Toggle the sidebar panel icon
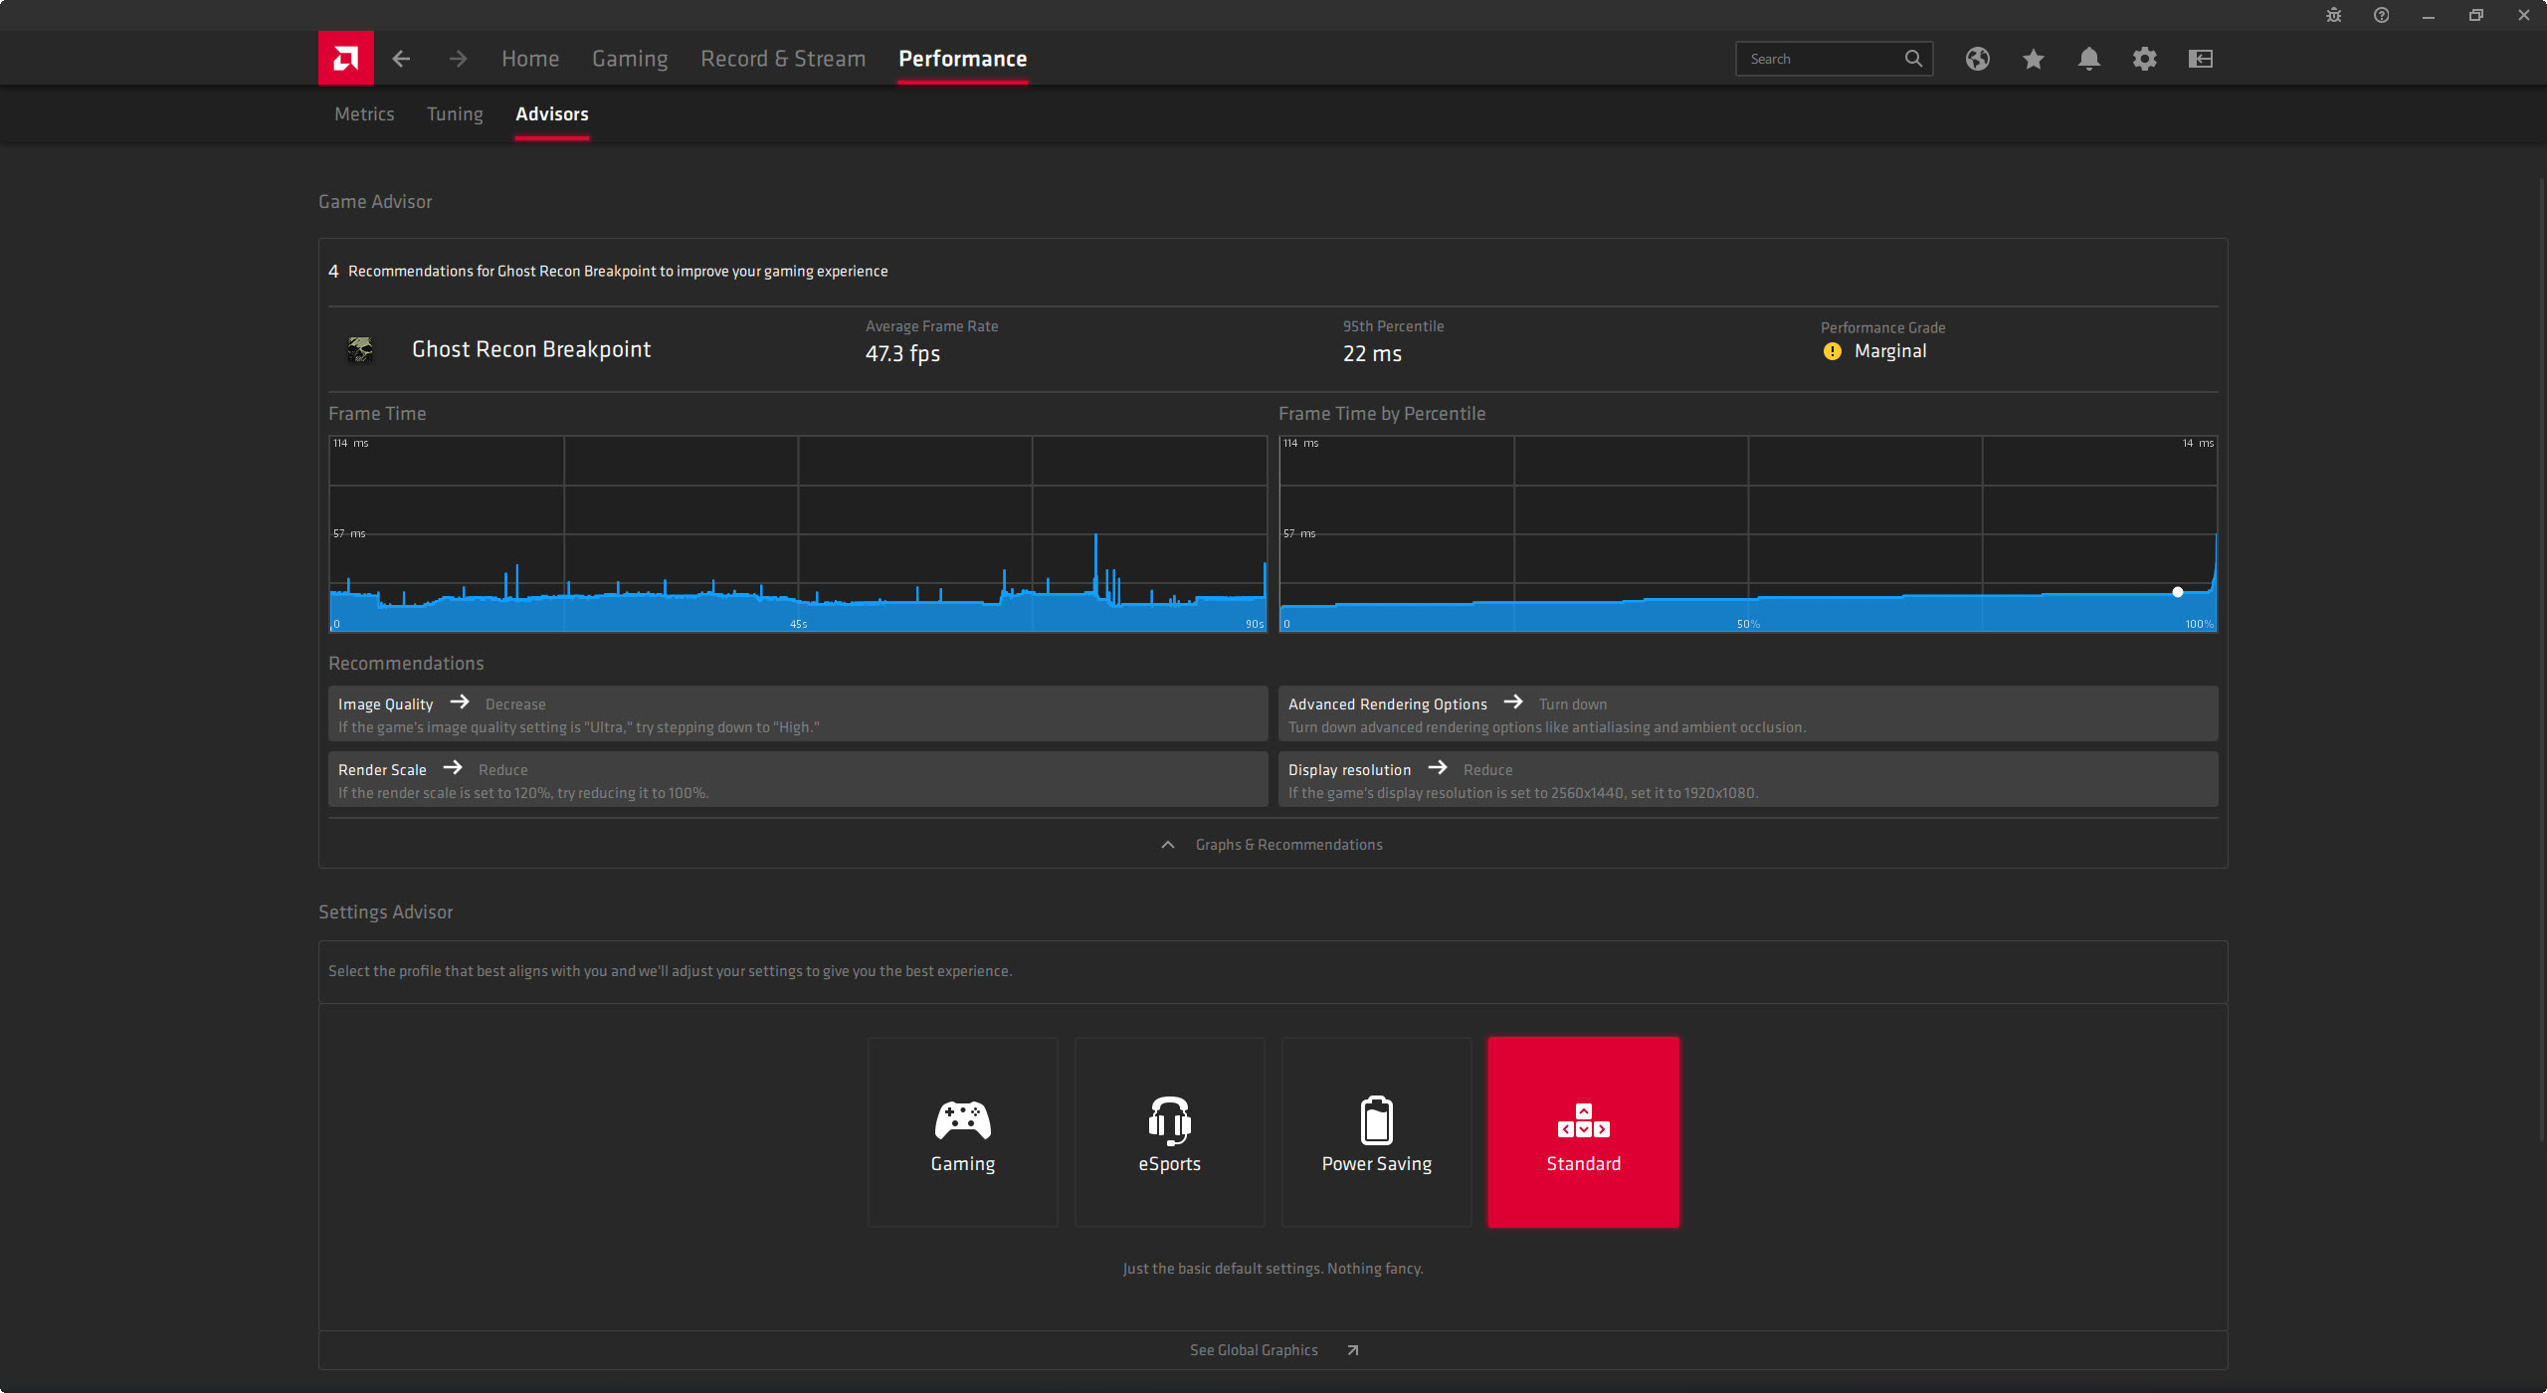The image size is (2547, 1393). 2201,59
